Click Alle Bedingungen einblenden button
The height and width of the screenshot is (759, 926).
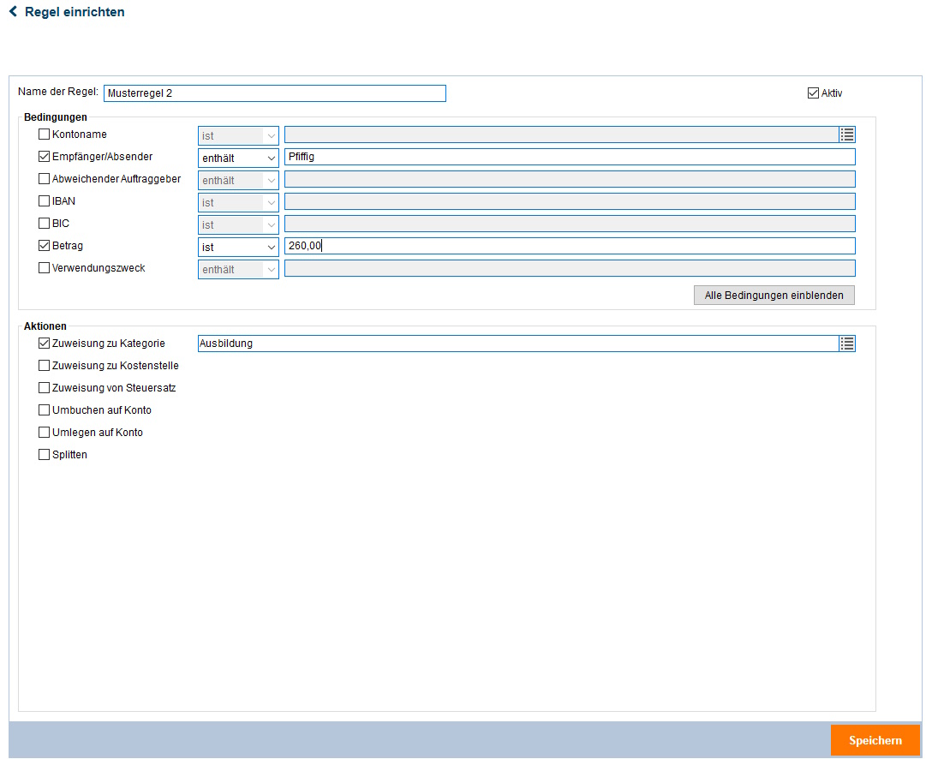(774, 296)
